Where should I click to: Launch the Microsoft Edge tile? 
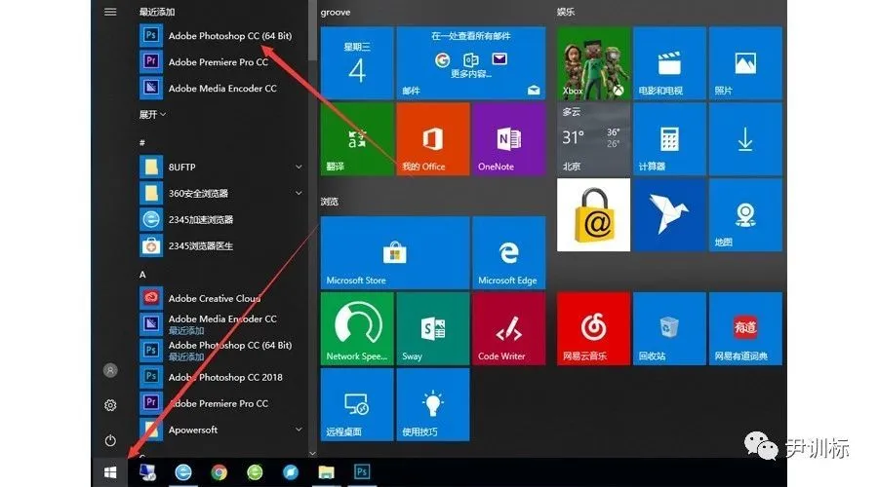[507, 253]
